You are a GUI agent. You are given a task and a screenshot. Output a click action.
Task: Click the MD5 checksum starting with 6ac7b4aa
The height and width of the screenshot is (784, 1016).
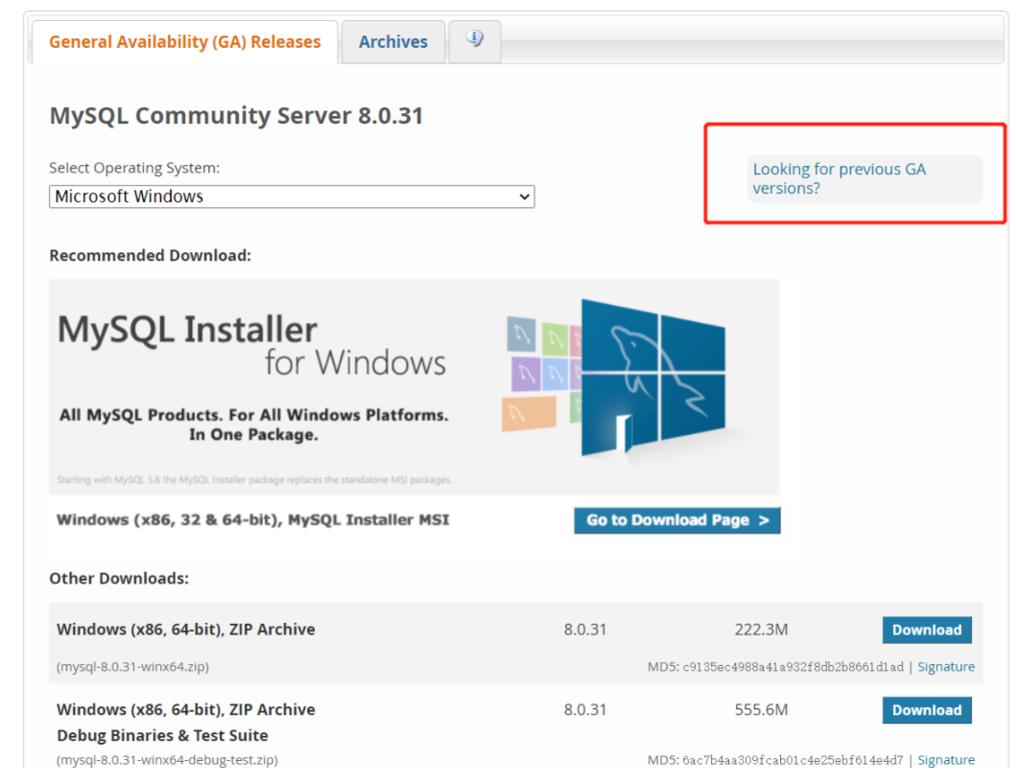click(x=792, y=760)
